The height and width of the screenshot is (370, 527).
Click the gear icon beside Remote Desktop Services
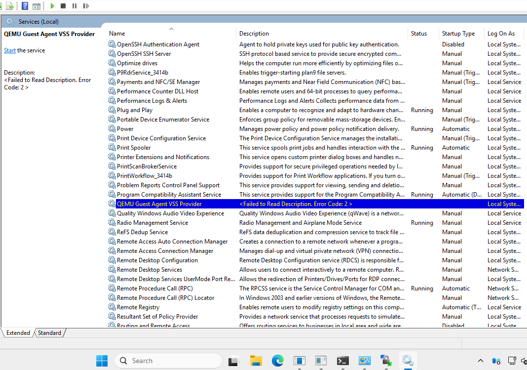(112, 269)
